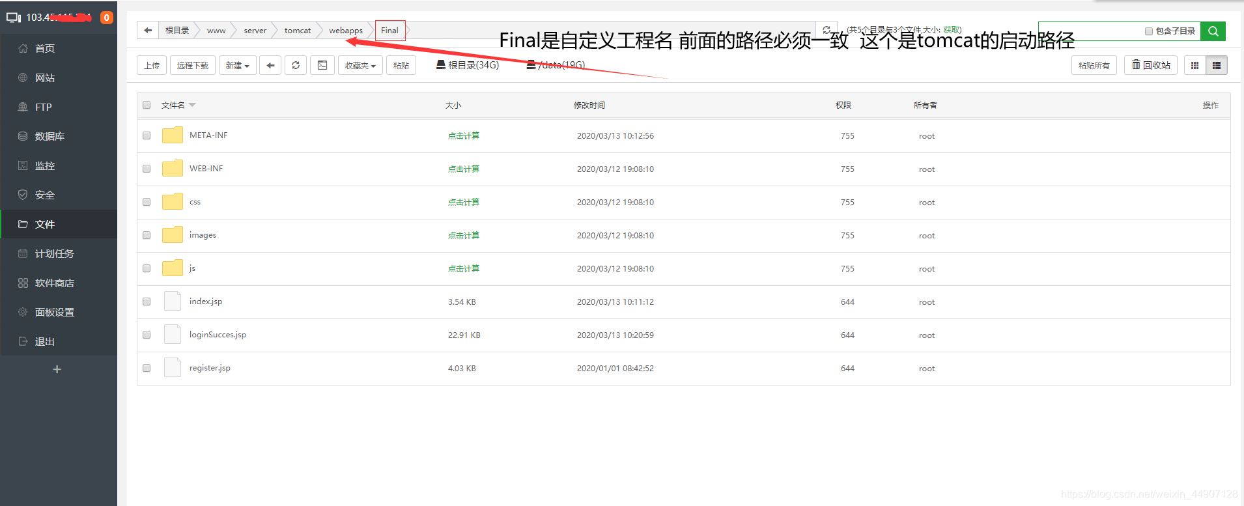This screenshot has height=506, width=1244.
Task: Click the 上传 upload button
Action: click(152, 65)
